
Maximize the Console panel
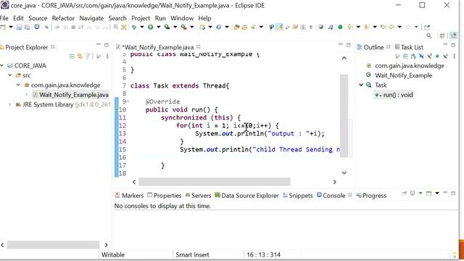[453, 194]
